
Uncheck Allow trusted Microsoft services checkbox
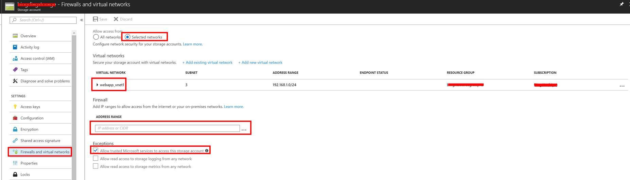(95, 150)
